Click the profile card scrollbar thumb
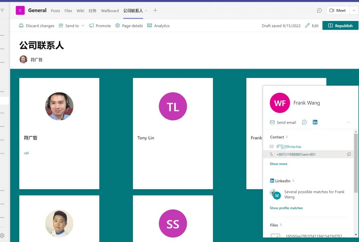 tap(356, 163)
